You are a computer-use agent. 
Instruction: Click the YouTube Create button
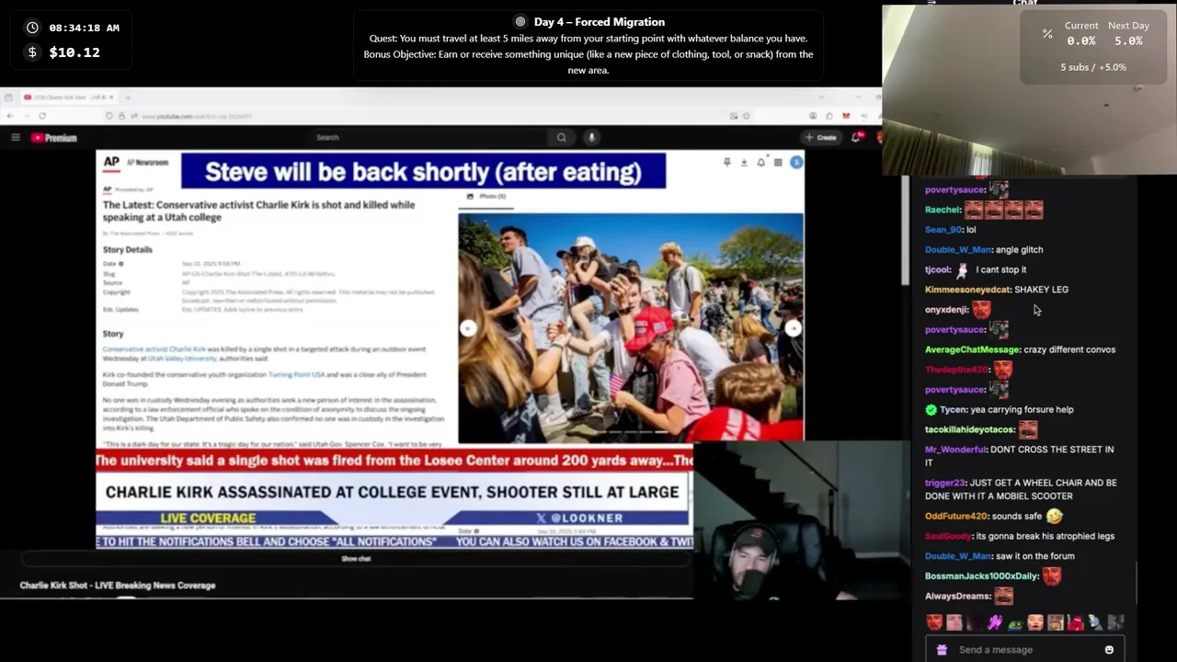(821, 137)
